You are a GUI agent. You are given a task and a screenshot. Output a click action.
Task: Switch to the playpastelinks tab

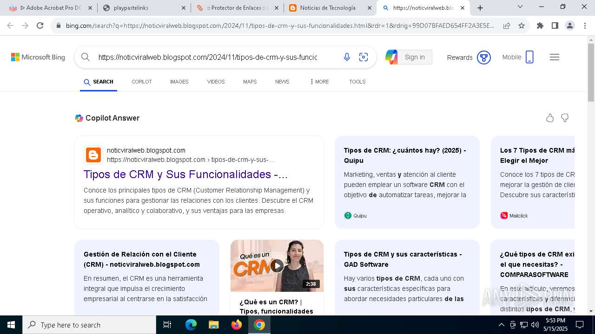coord(144,8)
